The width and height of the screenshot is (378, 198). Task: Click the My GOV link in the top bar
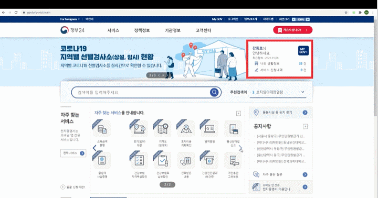click(x=217, y=19)
